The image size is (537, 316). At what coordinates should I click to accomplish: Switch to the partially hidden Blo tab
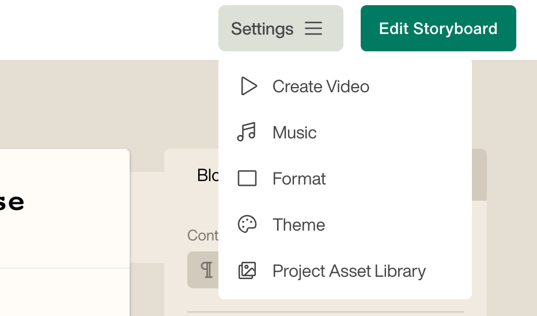pos(206,175)
